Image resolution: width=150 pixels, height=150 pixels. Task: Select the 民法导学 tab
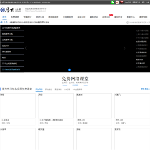pos(39,90)
